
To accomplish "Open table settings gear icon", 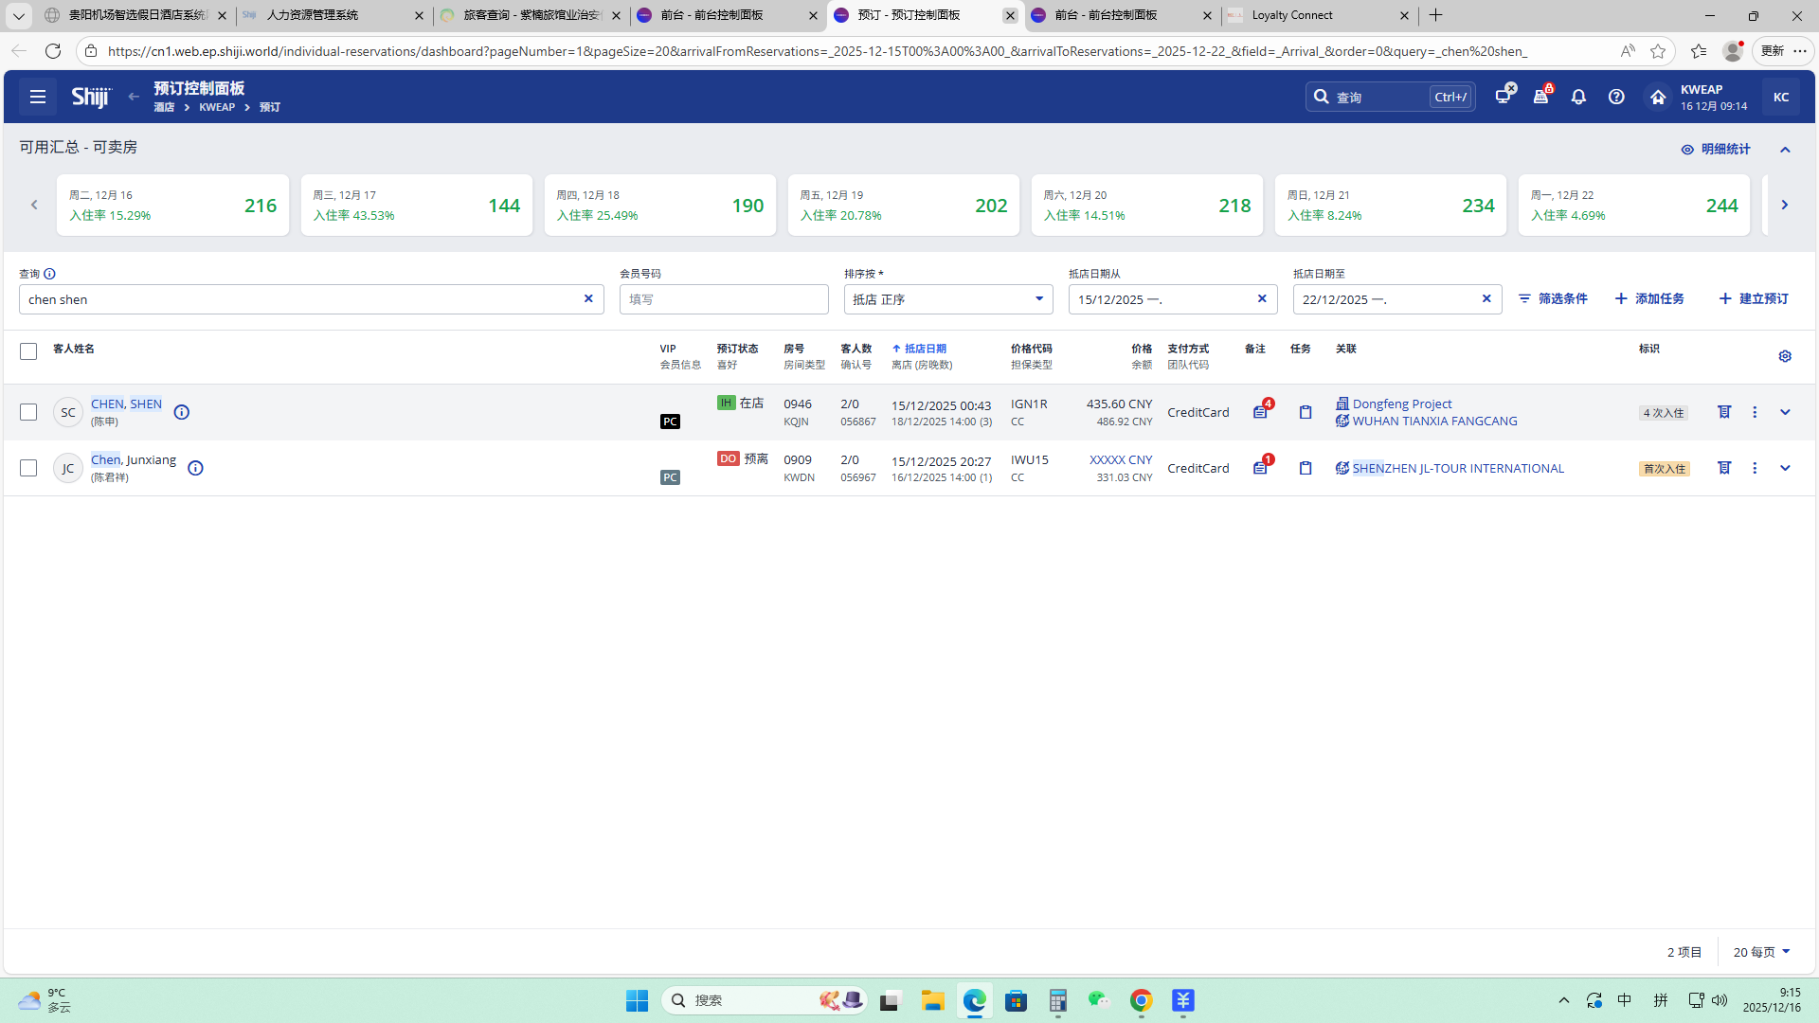I will click(x=1785, y=356).
